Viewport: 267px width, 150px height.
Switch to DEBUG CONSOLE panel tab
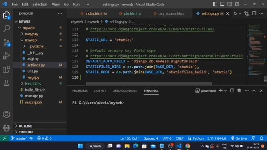125,91
